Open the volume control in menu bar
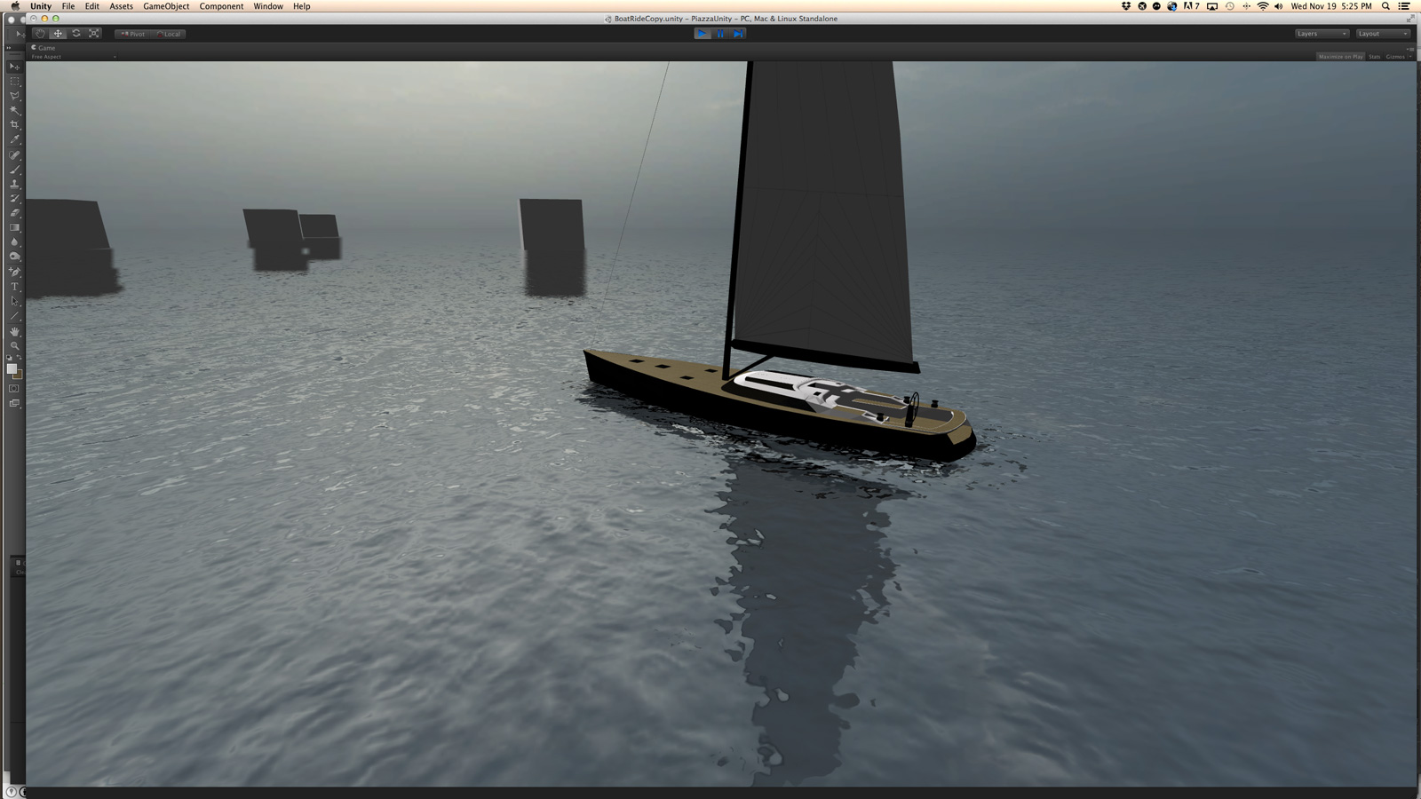 [x=1278, y=6]
